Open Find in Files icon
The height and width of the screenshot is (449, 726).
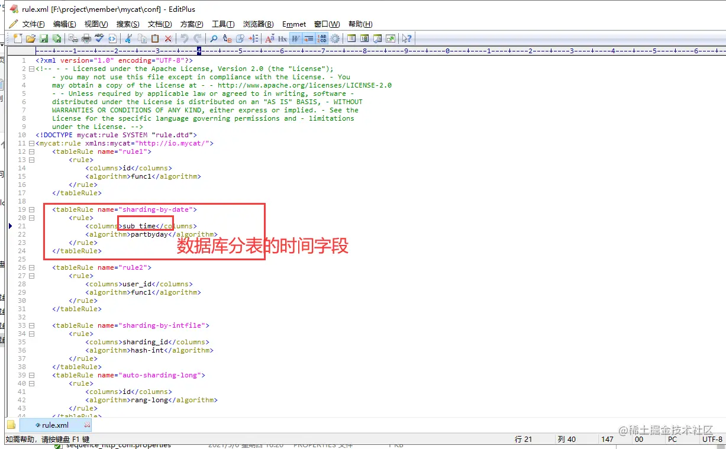[240, 38]
